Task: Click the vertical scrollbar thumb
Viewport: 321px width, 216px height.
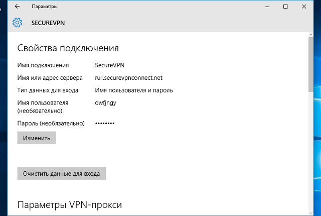Action: pos(310,65)
